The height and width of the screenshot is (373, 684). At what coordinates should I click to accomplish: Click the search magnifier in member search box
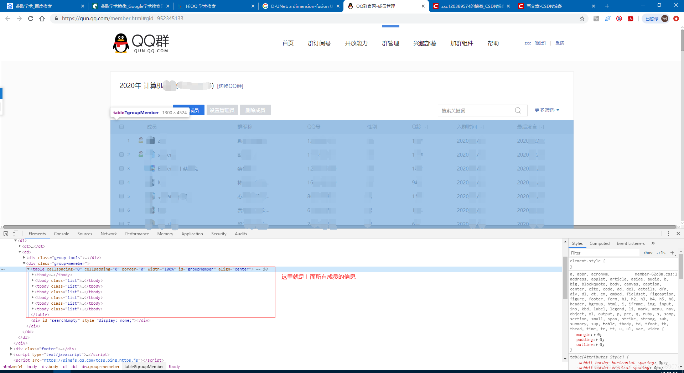[518, 111]
